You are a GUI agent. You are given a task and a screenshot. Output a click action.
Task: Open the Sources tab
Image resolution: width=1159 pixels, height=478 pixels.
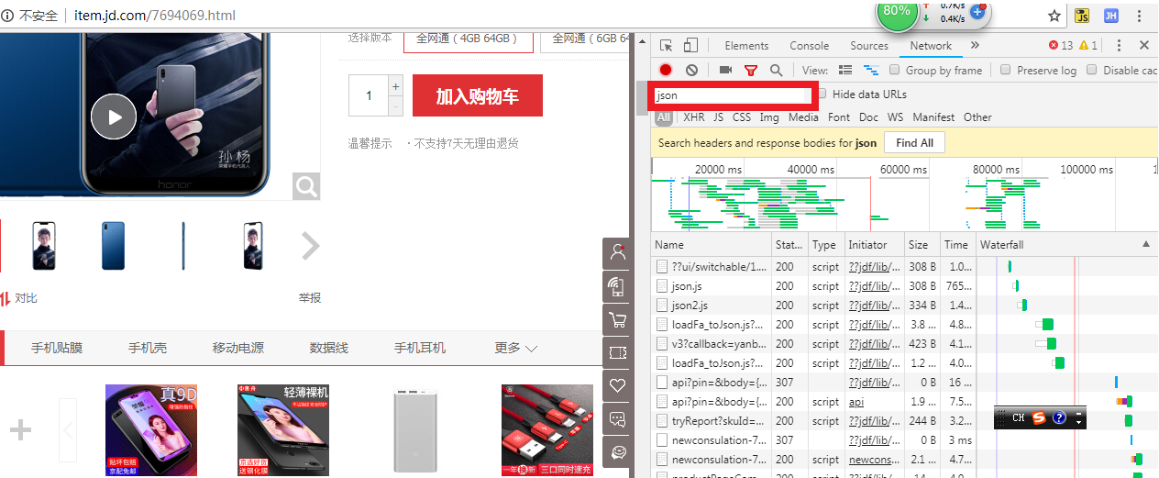coord(869,46)
